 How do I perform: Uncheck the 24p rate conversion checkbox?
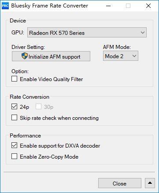point(14,107)
